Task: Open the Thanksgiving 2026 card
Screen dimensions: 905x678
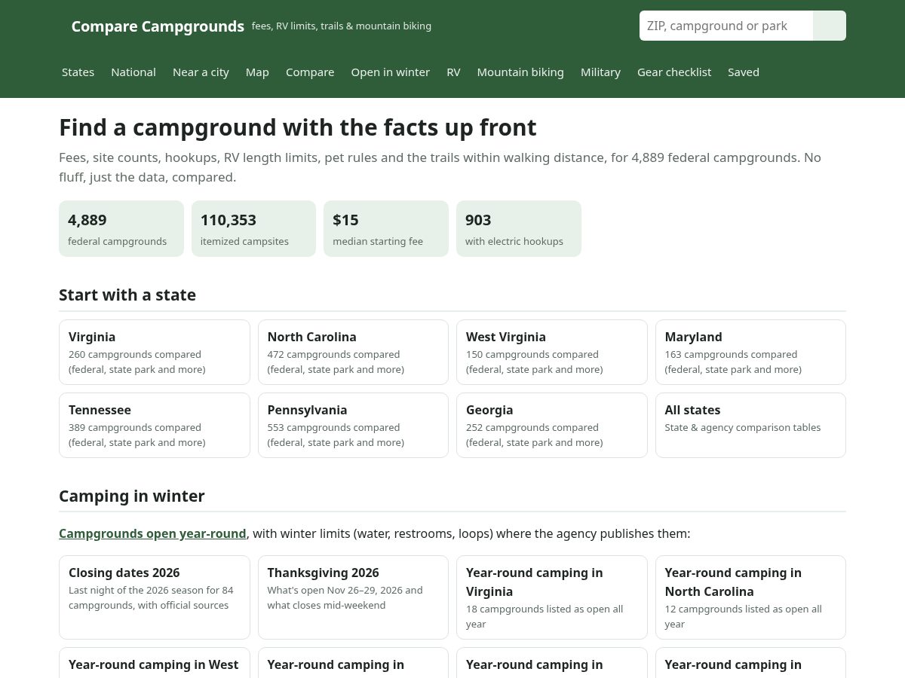Action: click(x=353, y=597)
